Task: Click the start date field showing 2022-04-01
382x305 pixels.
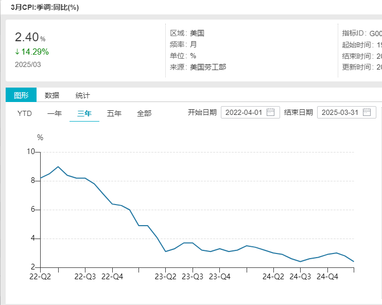Action: (245, 112)
